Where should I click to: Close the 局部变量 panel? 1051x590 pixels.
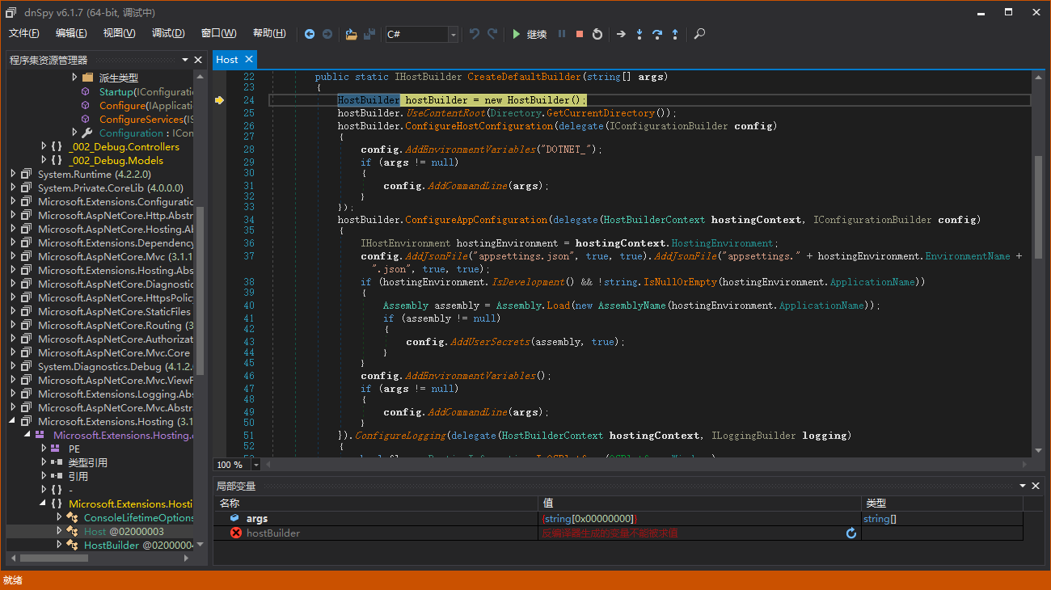[1035, 486]
